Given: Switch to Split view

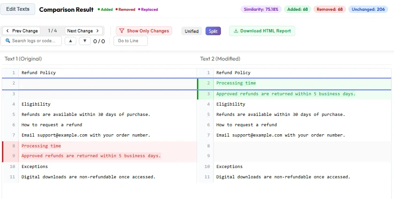Looking at the screenshot, I should pyautogui.click(x=213, y=31).
